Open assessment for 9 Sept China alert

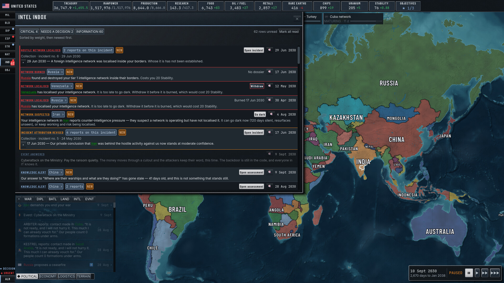(251, 172)
